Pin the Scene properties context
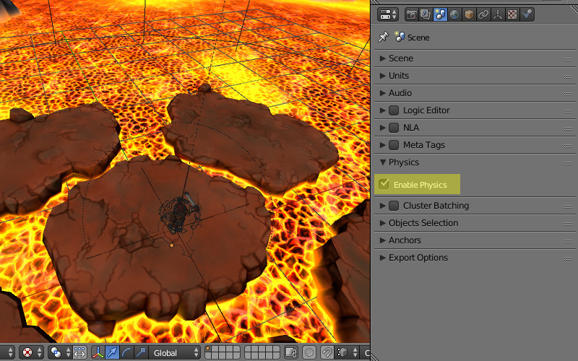The image size is (578, 361). click(x=384, y=37)
